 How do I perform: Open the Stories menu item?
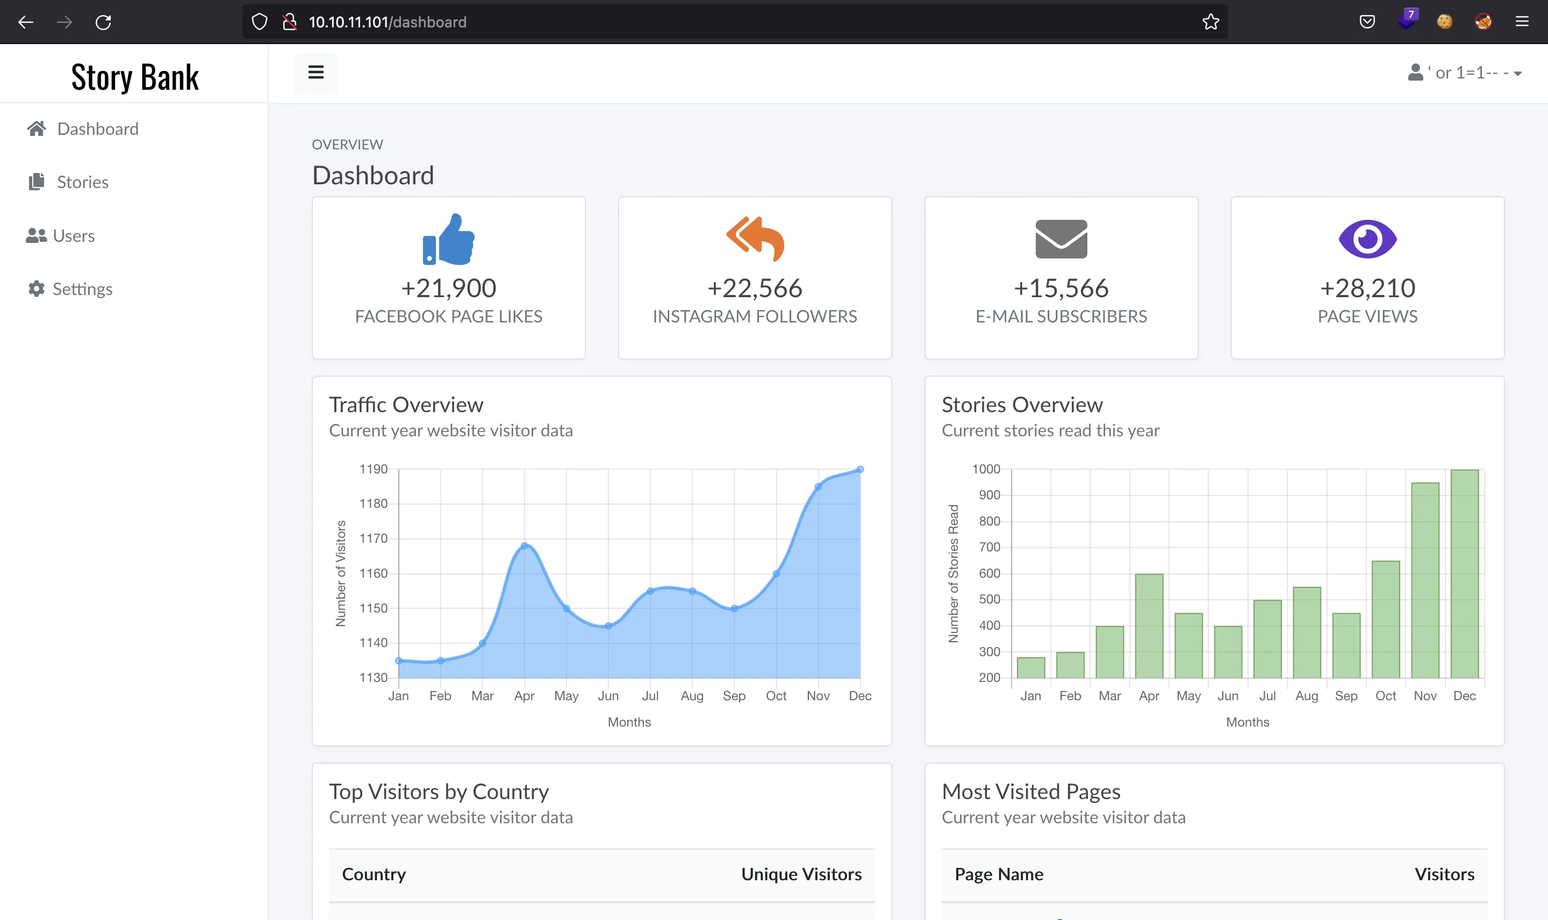(x=82, y=182)
